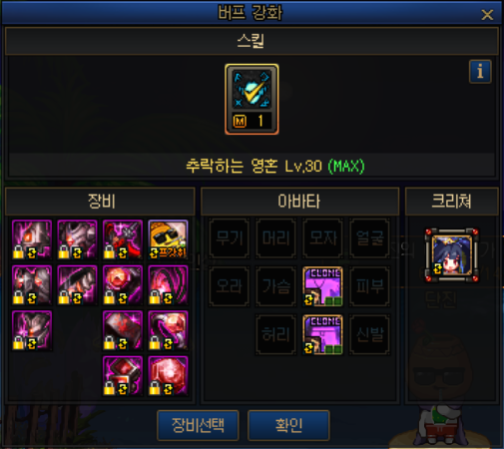Select the upper CLONE avatar item
The width and height of the screenshot is (504, 449).
pyautogui.click(x=322, y=286)
